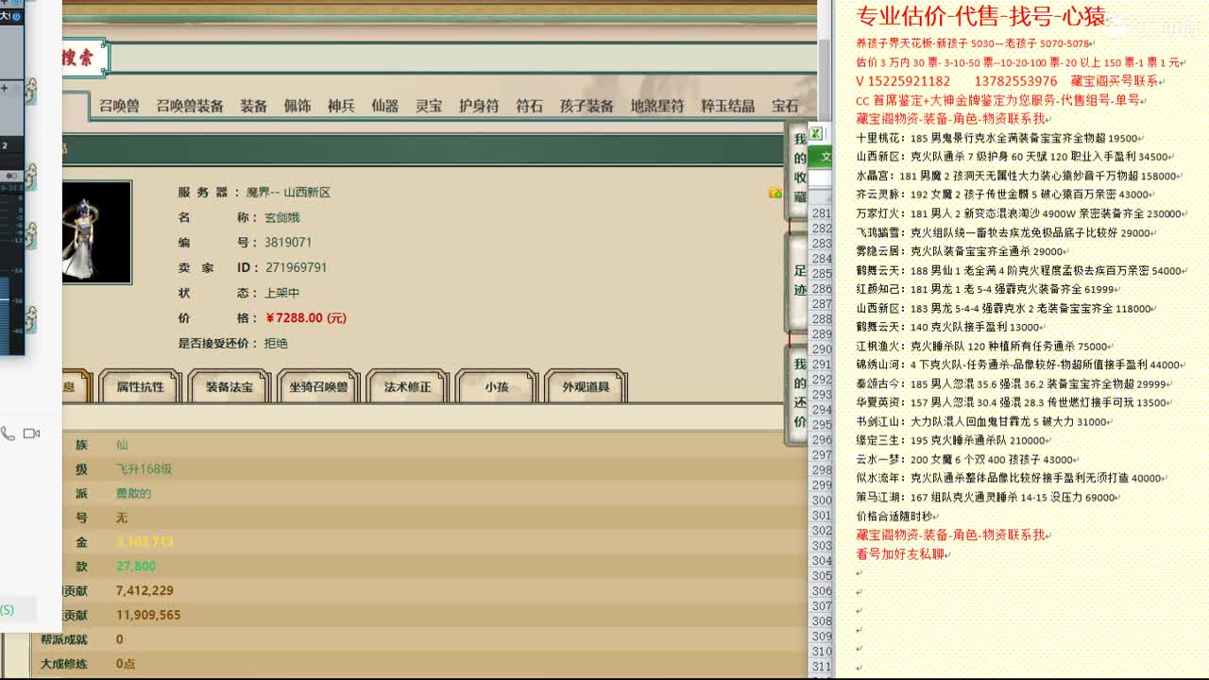Image resolution: width=1209 pixels, height=680 pixels.
Task: Click the Excel icon in spreadsheet window
Action: (816, 133)
